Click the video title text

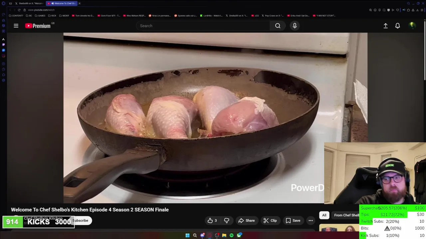[90, 209]
